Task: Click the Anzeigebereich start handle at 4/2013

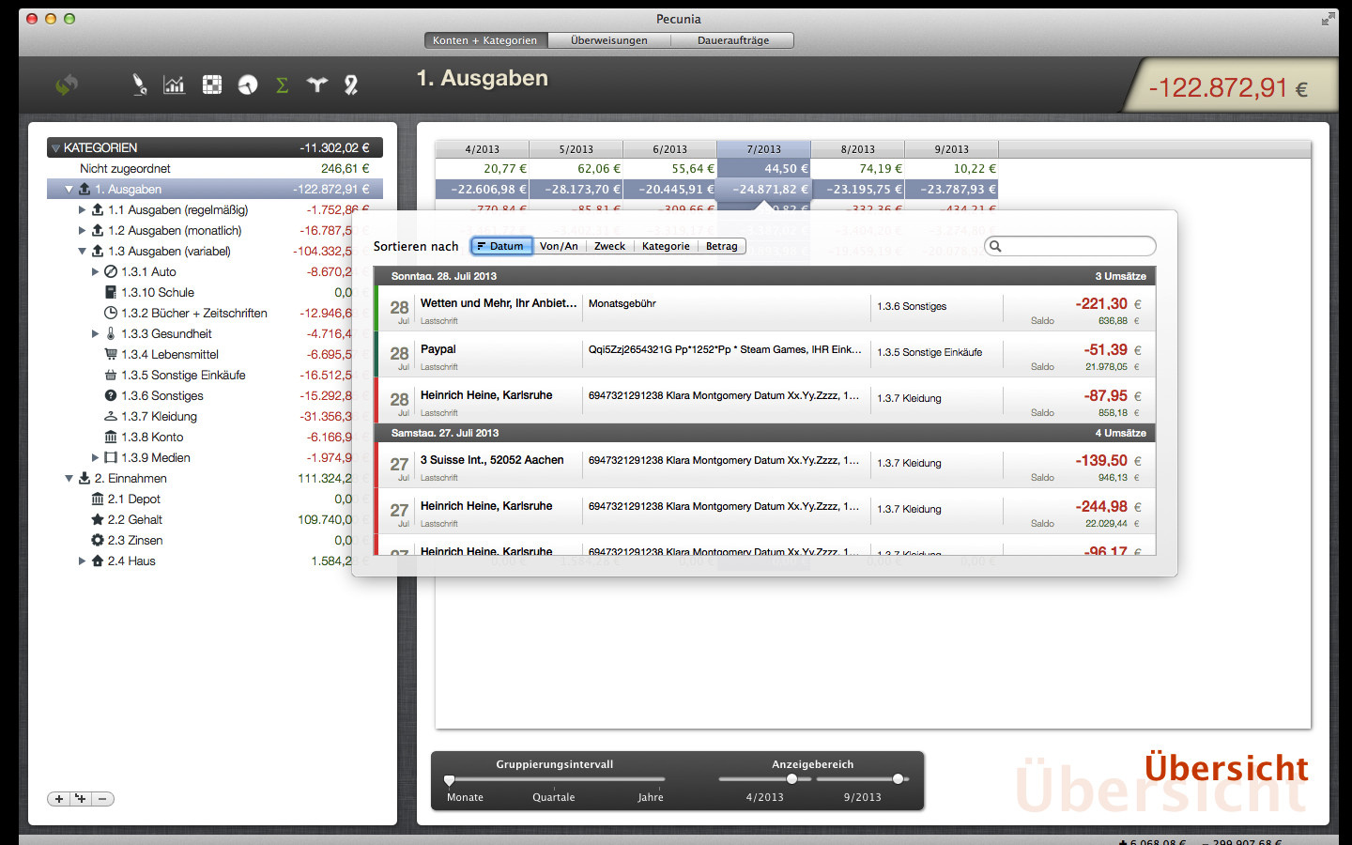Action: [791, 779]
